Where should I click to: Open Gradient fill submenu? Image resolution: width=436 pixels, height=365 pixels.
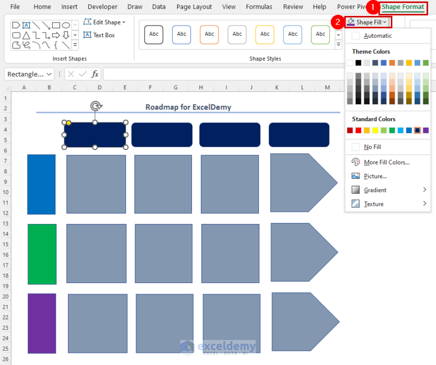click(388, 190)
